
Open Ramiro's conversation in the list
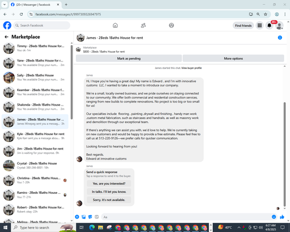point(35,195)
